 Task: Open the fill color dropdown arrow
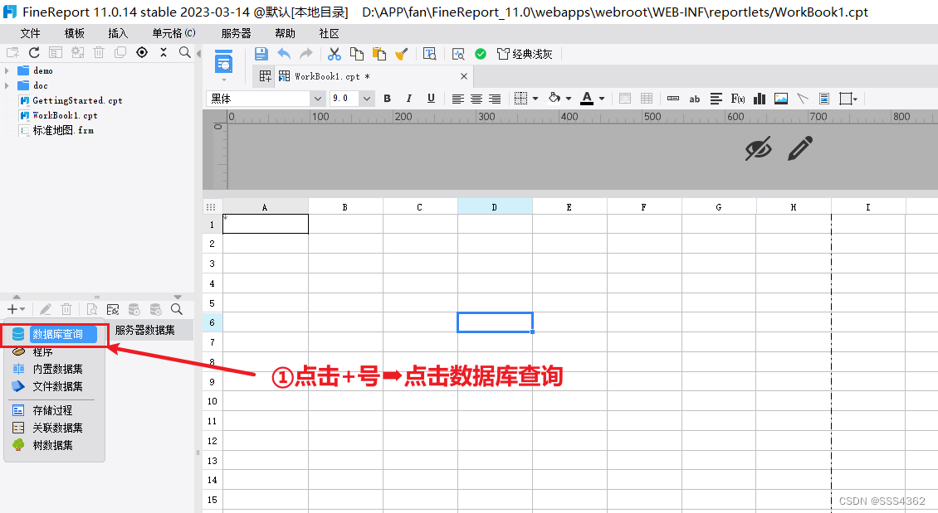point(569,99)
